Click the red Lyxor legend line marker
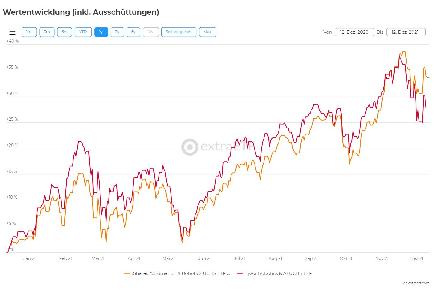This screenshot has height=290, width=441. (x=240, y=273)
